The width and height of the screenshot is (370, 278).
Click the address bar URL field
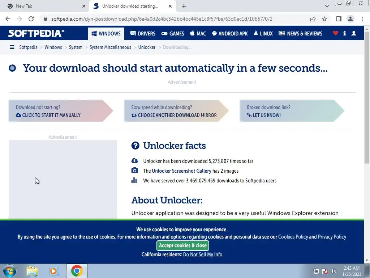click(x=162, y=19)
